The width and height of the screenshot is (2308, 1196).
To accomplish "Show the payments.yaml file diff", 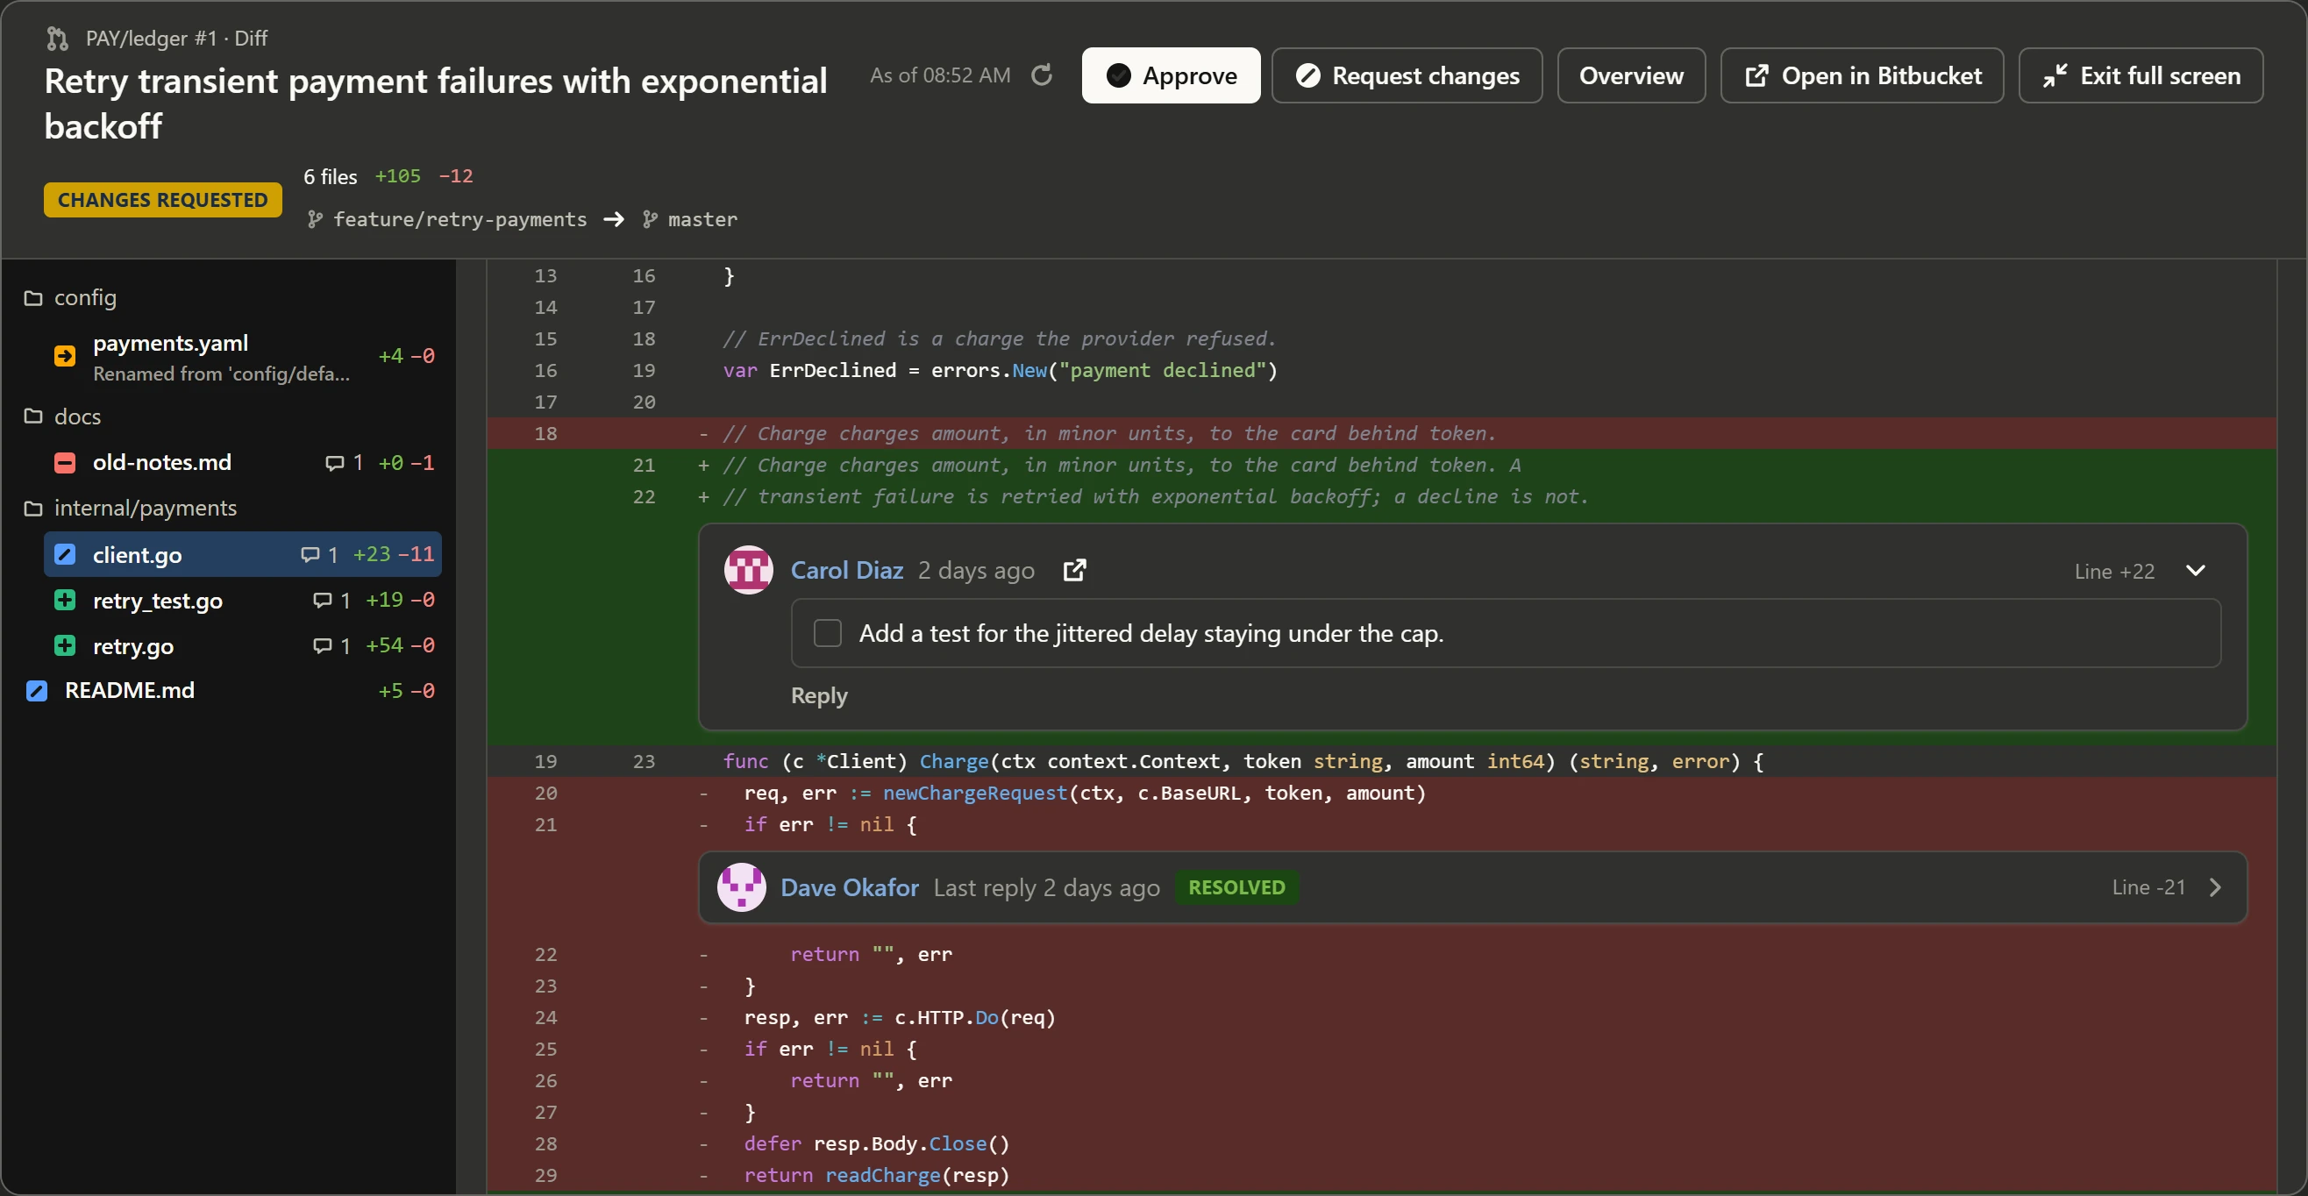I will click(243, 356).
